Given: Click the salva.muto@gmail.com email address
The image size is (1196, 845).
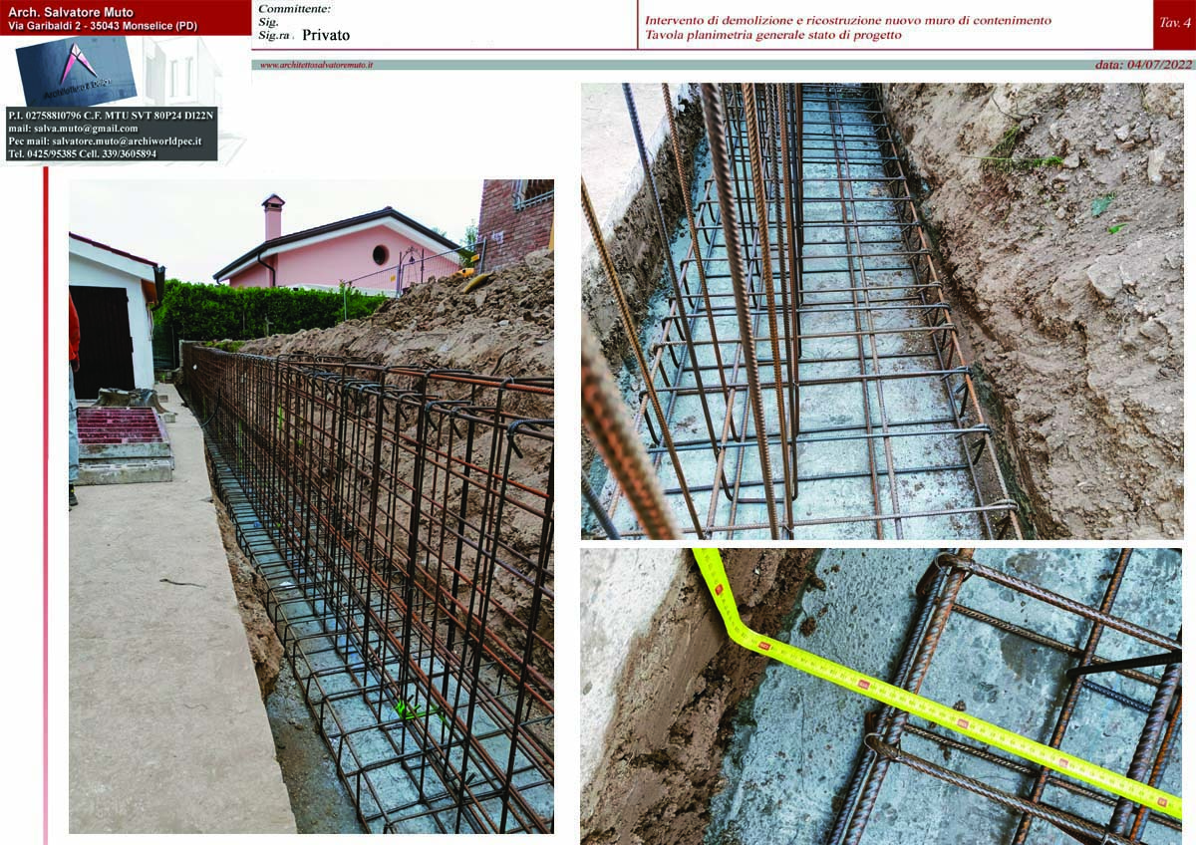Looking at the screenshot, I should [x=74, y=129].
